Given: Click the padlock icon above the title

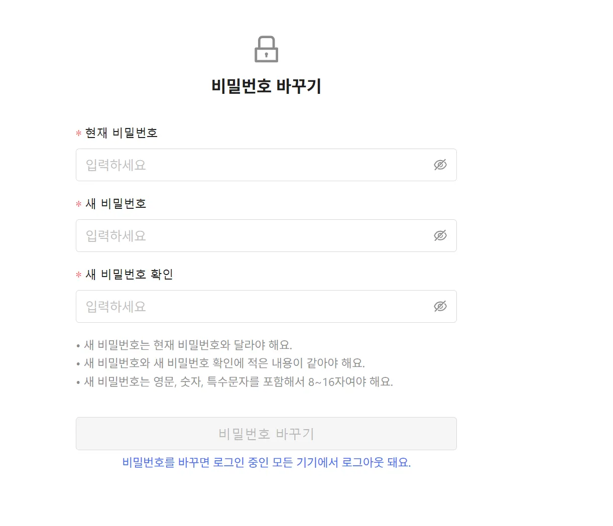Looking at the screenshot, I should [266, 49].
